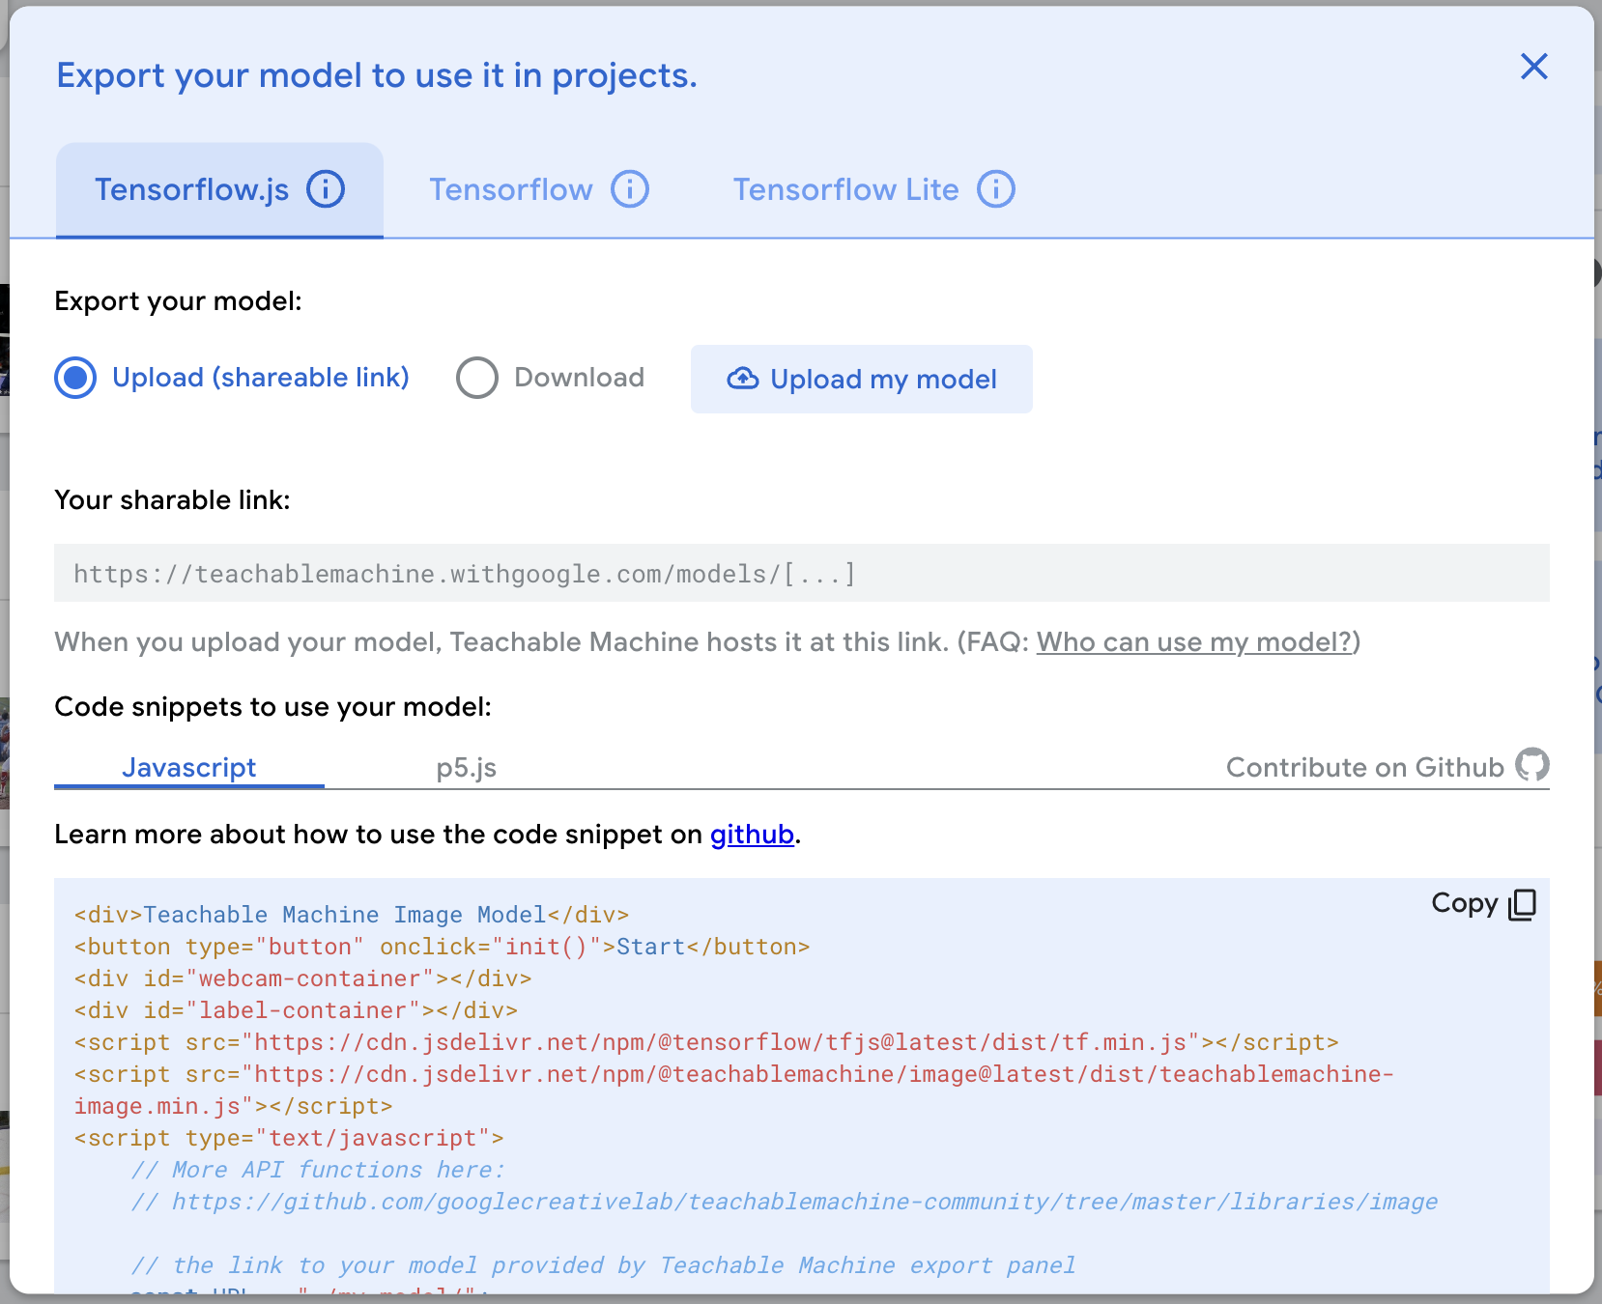1602x1304 pixels.
Task: Close the export dialog with the X
Action: 1533,67
